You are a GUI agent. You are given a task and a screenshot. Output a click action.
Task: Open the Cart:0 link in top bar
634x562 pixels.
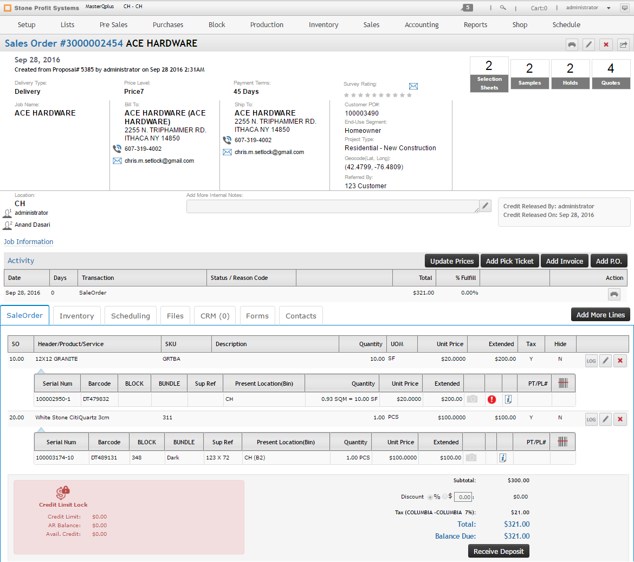[x=539, y=8]
